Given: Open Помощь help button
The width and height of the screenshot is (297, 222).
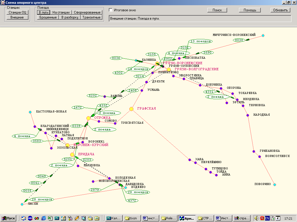Looking at the screenshot, I should point(250,10).
